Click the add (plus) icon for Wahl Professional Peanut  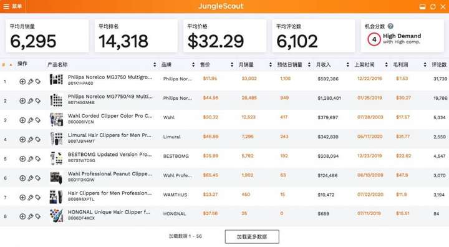click(x=22, y=178)
